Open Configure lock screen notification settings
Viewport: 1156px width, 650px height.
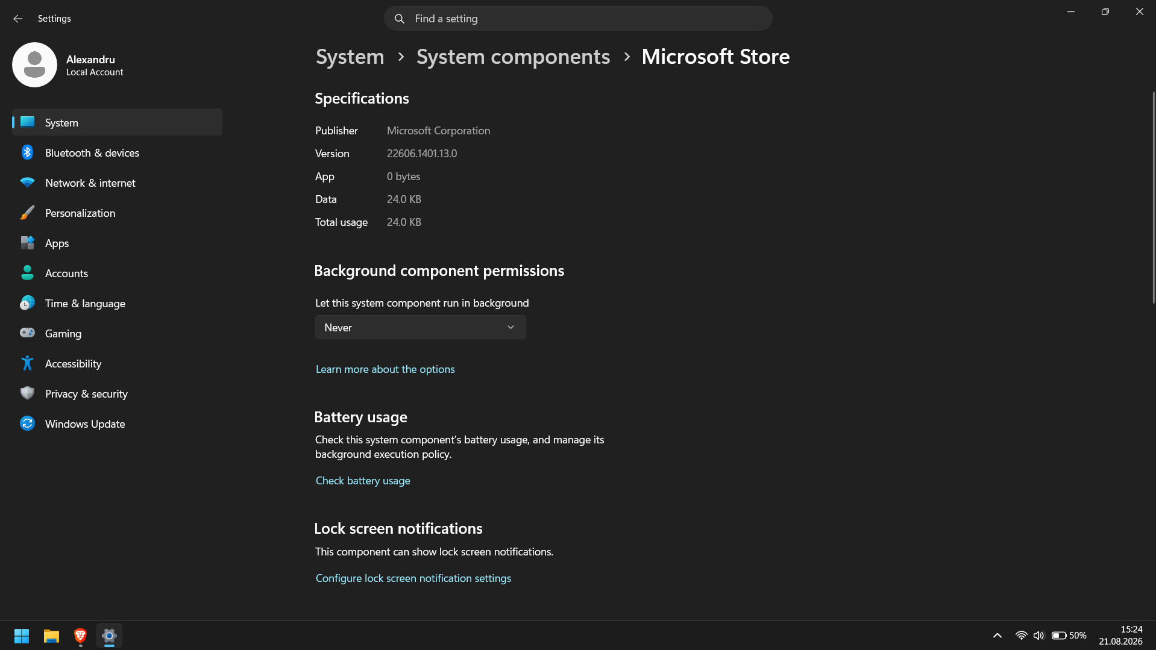[x=413, y=578]
